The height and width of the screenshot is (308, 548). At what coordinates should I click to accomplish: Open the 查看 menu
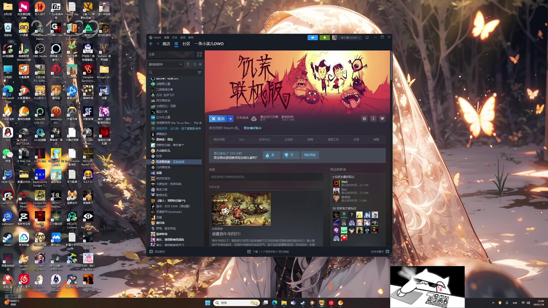point(167,38)
